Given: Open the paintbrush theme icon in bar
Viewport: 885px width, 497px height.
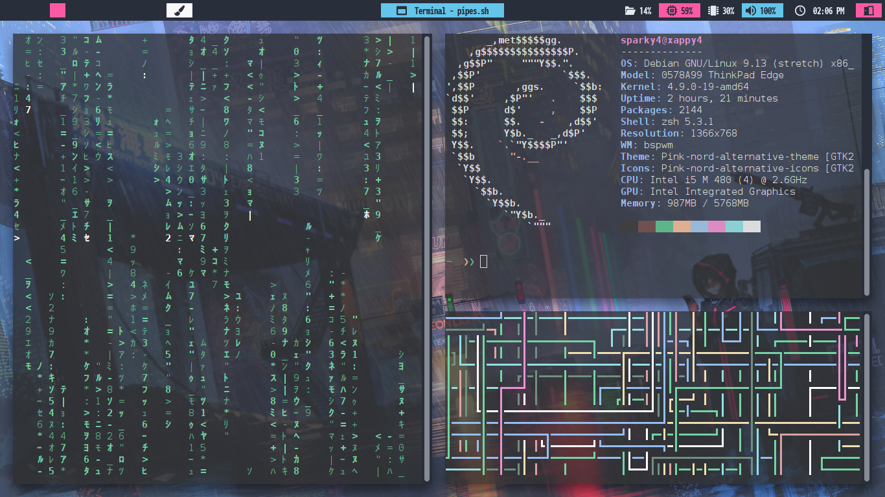Looking at the screenshot, I should pos(179,10).
